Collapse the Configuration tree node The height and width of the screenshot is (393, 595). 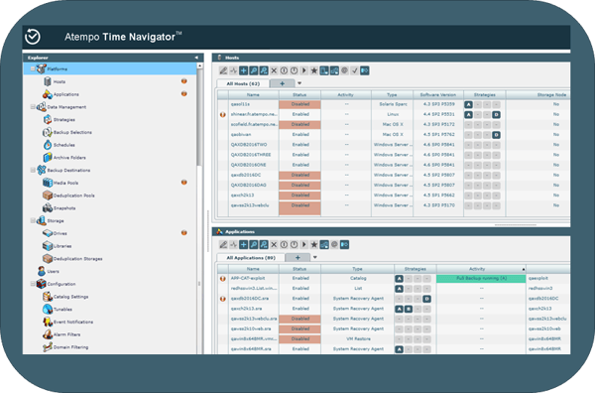[33, 284]
